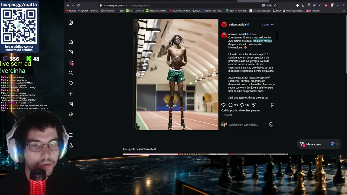Create new post with plus icon
347x195 pixels.
71,94
